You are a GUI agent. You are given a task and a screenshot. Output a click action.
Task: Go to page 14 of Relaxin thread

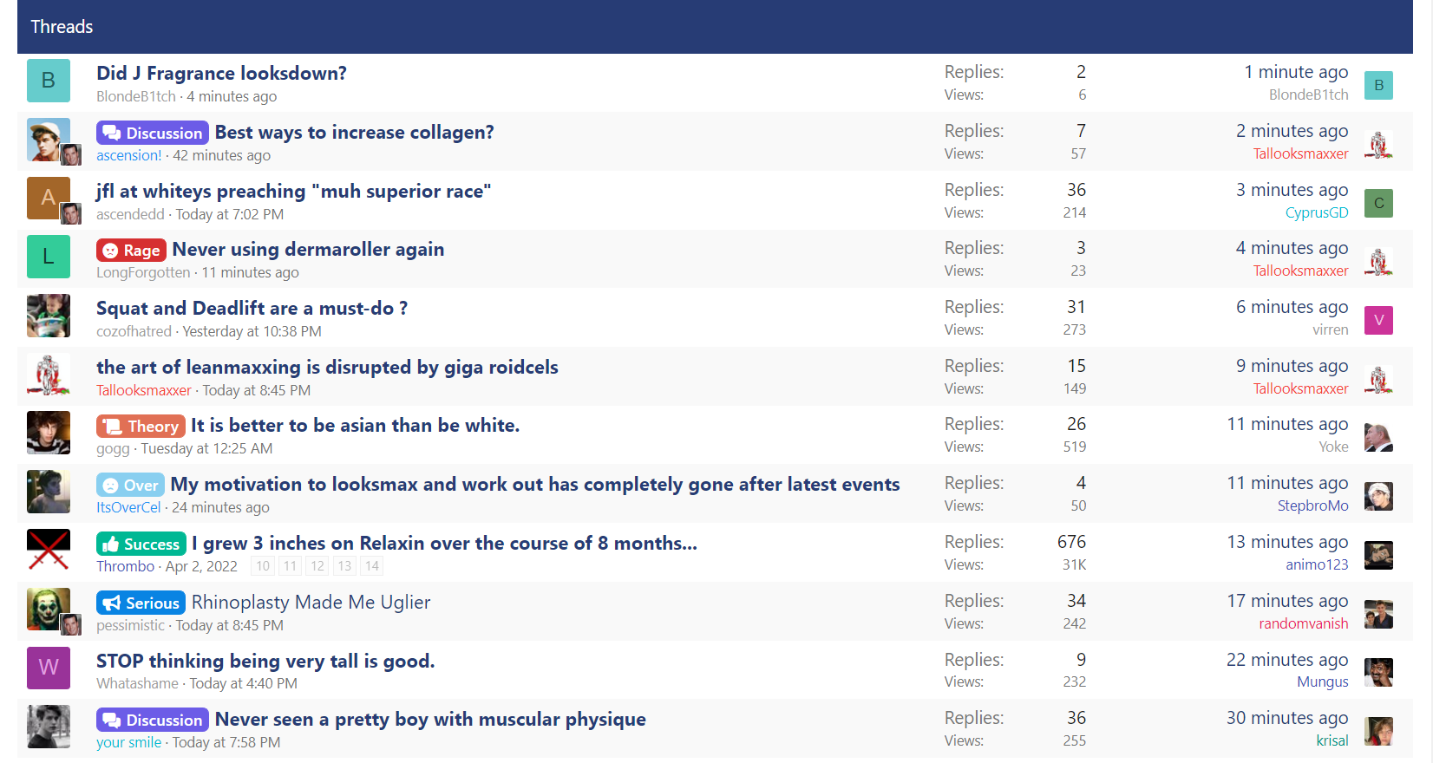pyautogui.click(x=372, y=566)
